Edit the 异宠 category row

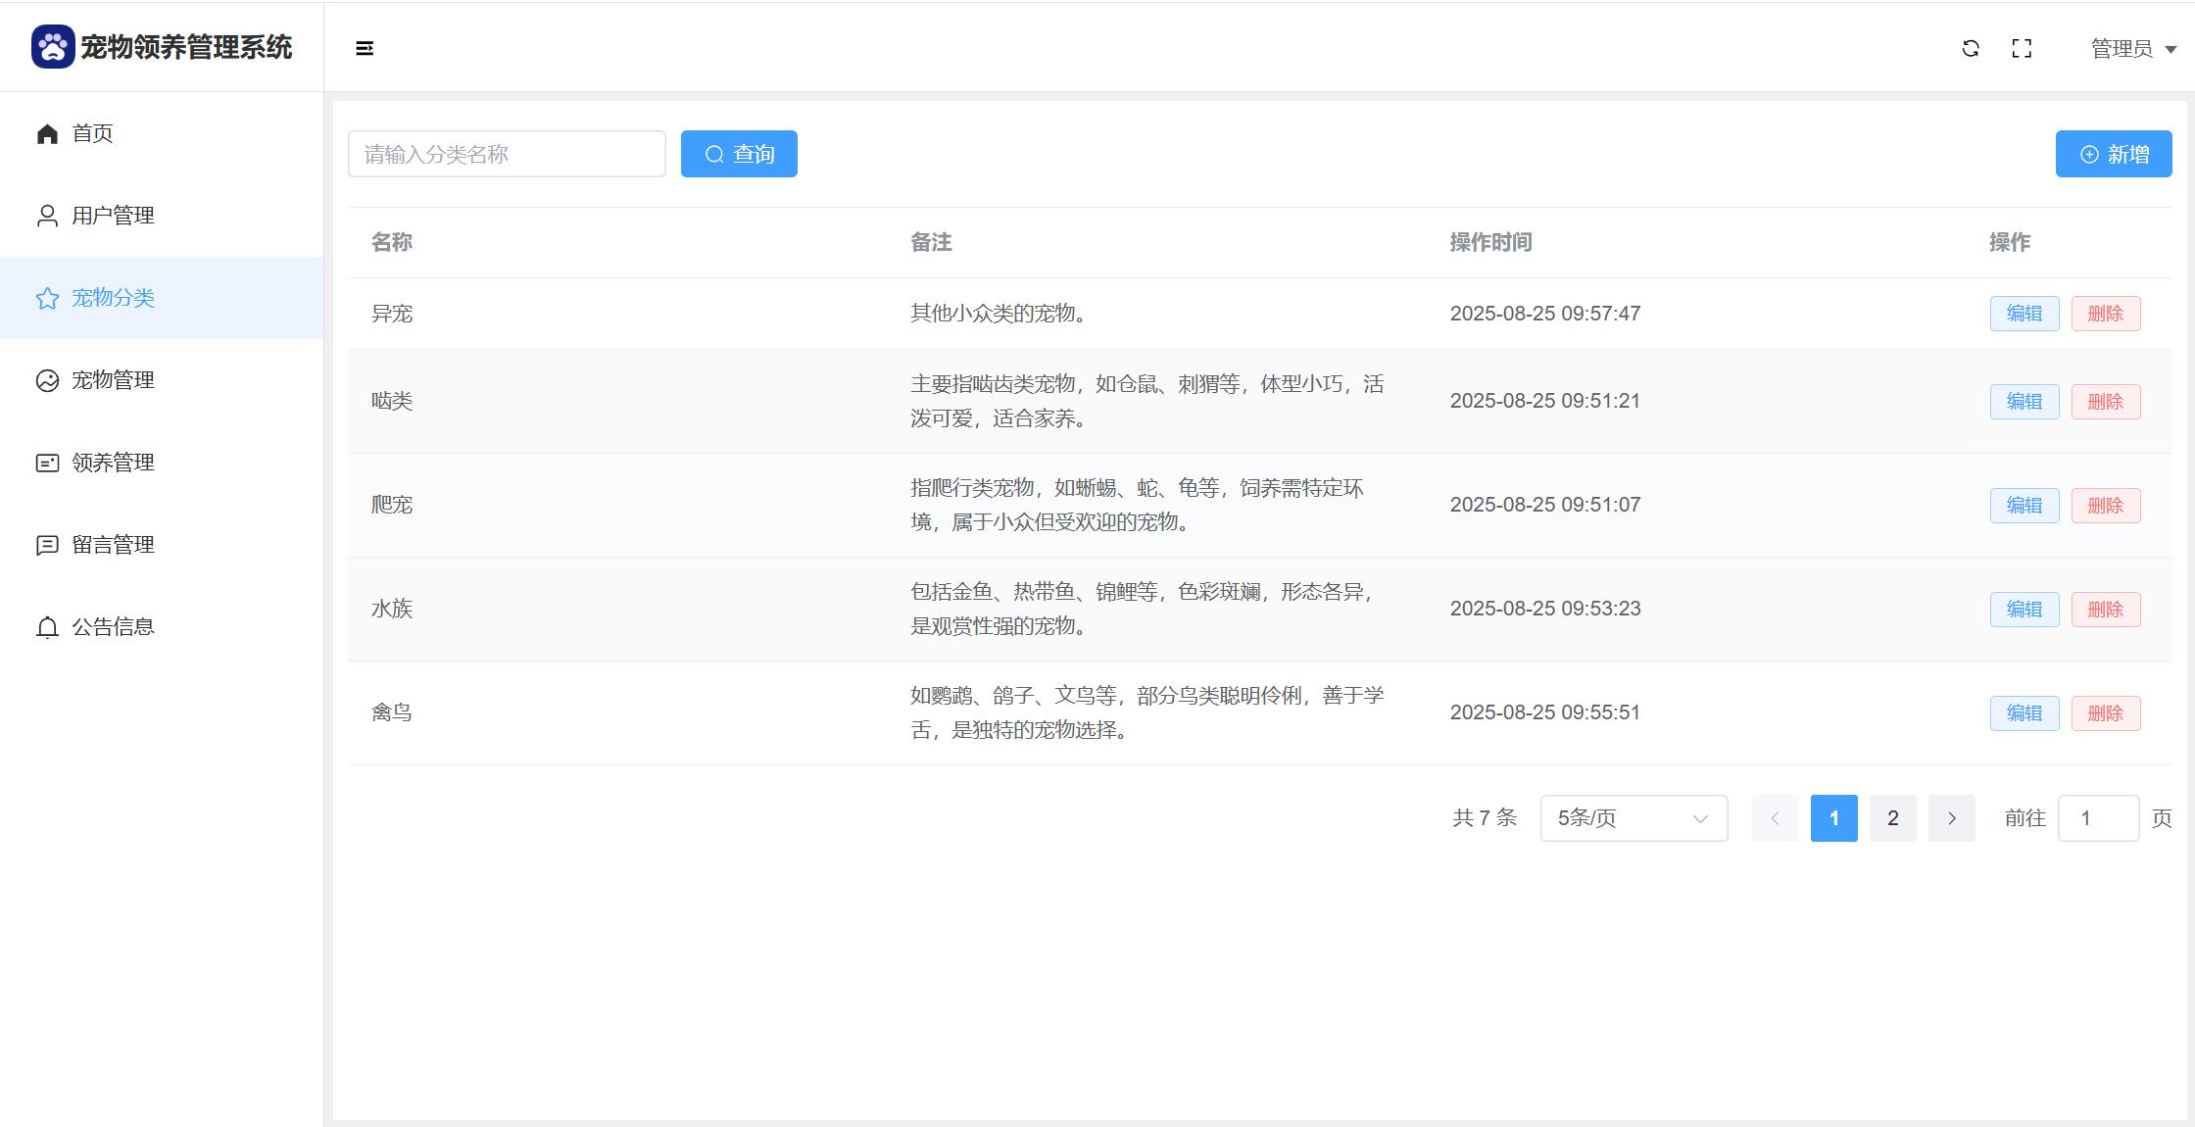(2024, 314)
